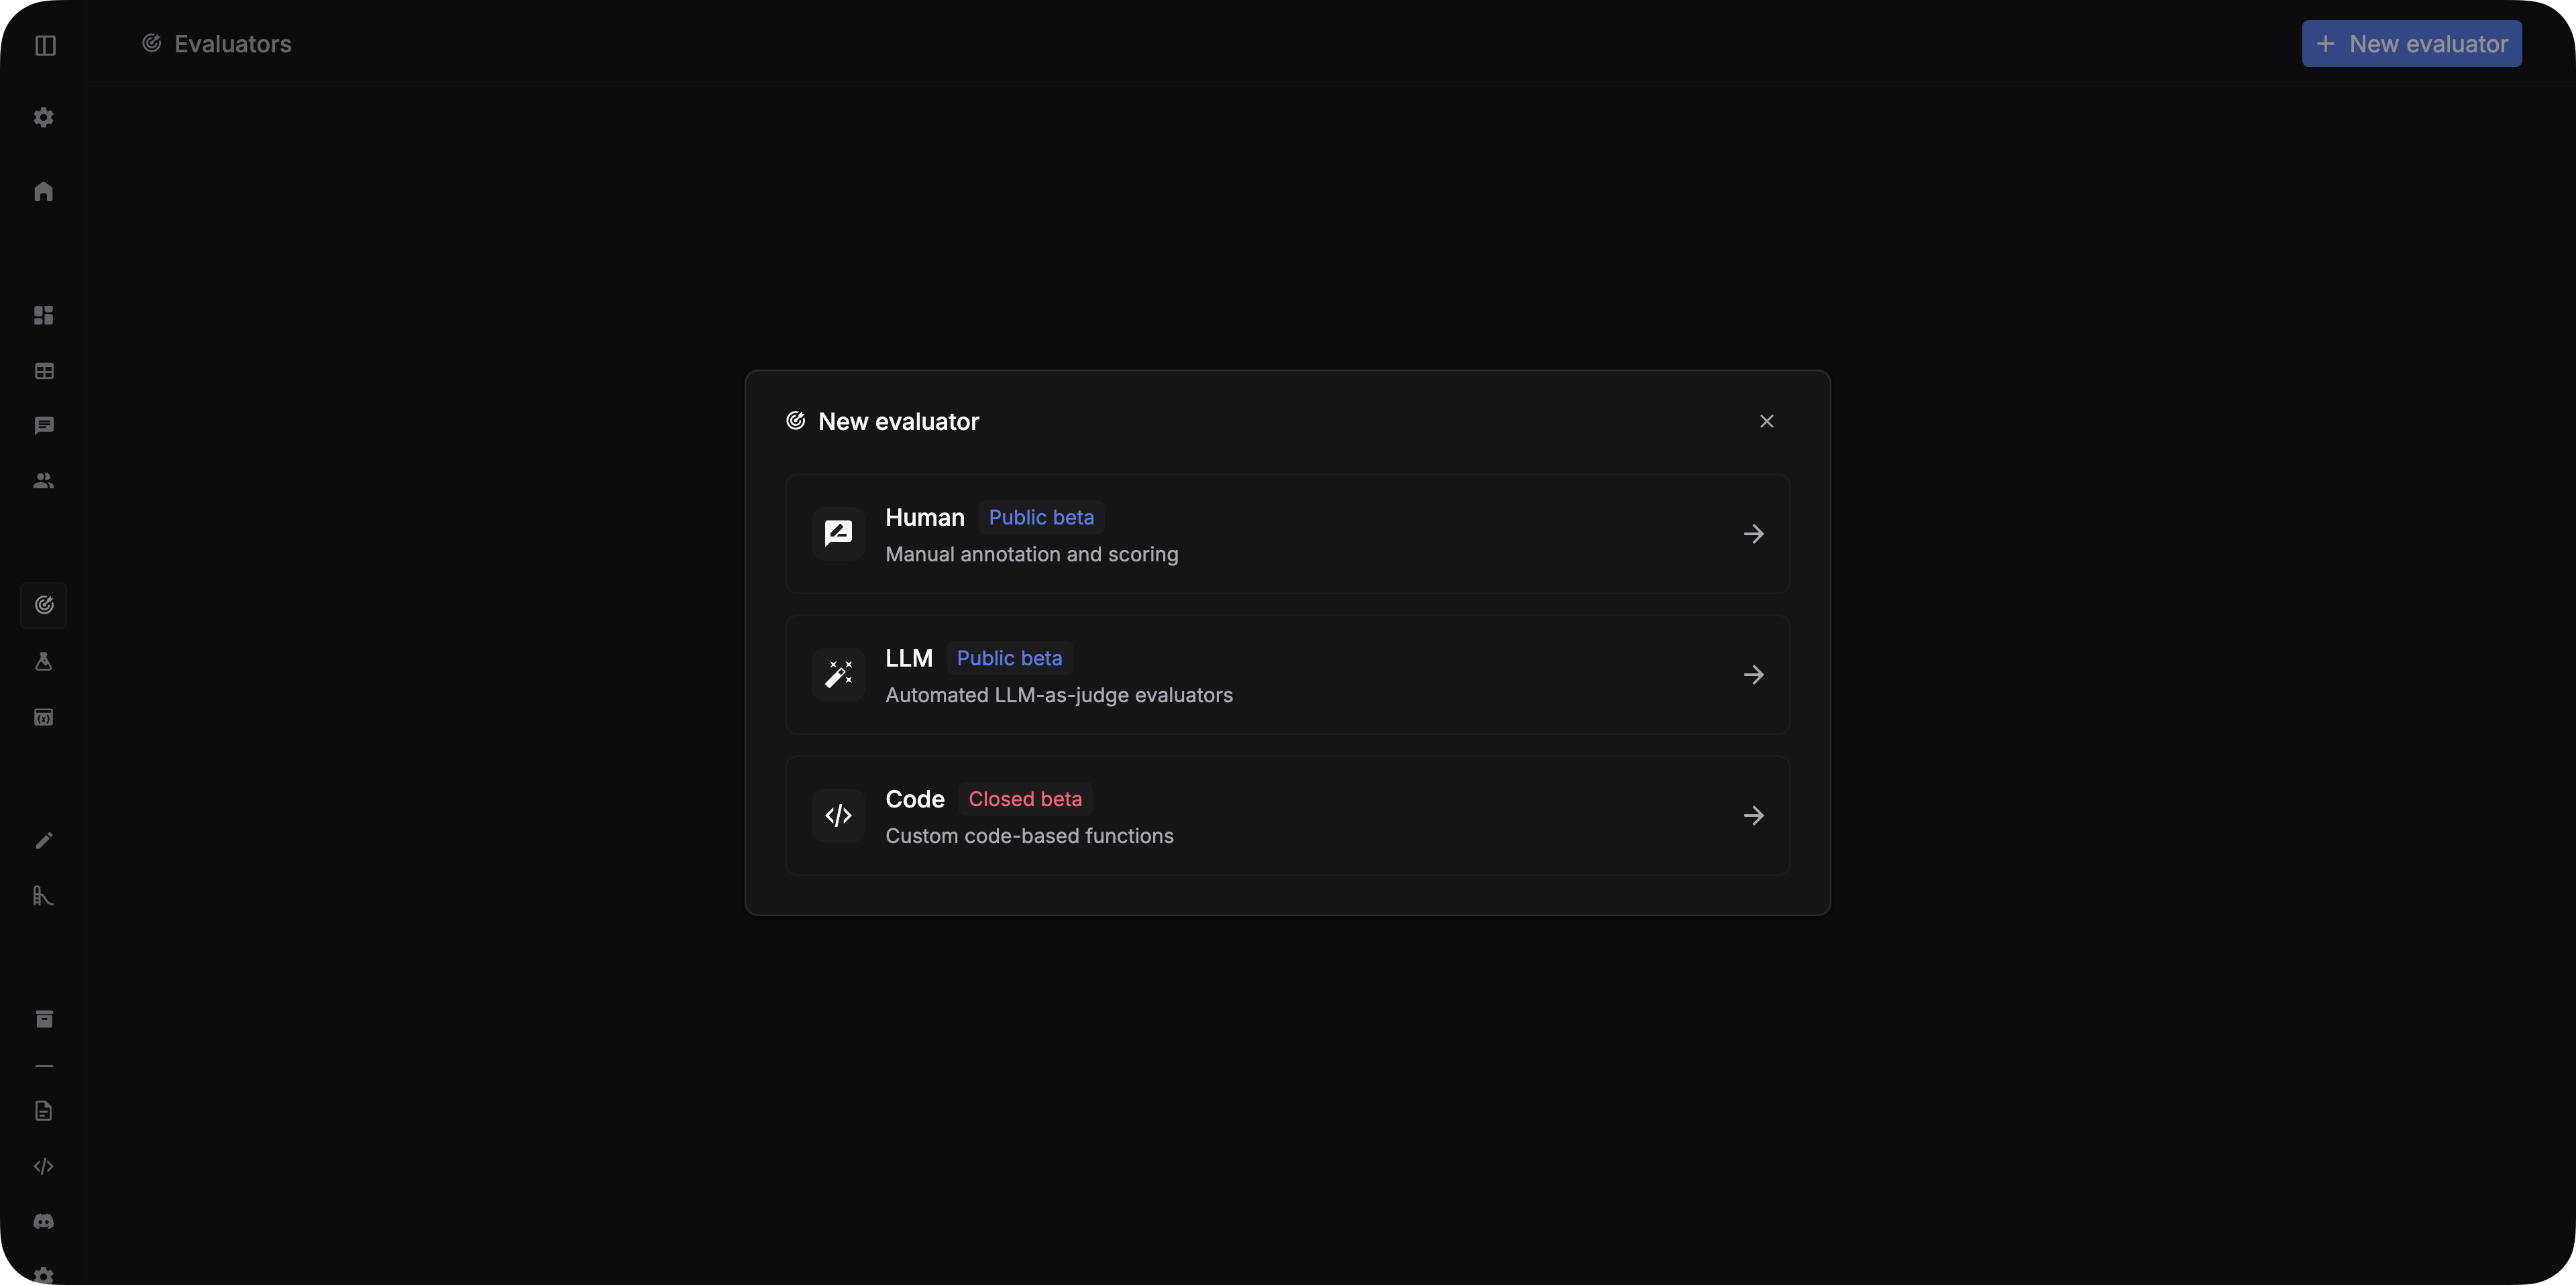Image resolution: width=2576 pixels, height=1285 pixels.
Task: Click the New evaluator button
Action: coord(2411,44)
